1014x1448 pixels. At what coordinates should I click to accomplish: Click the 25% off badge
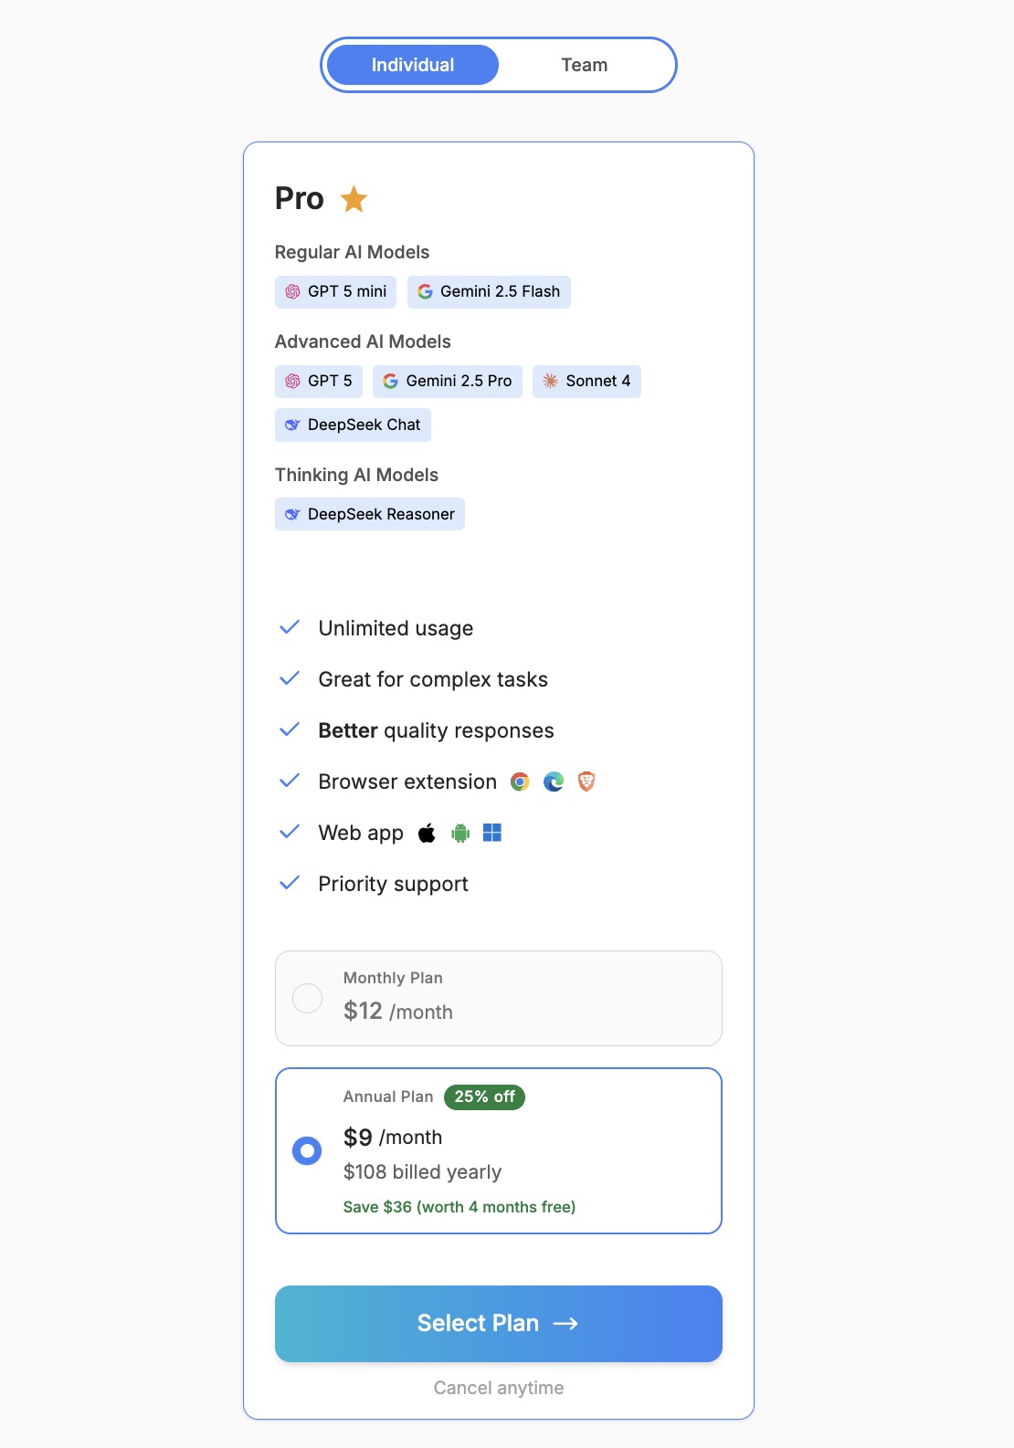[x=484, y=1096]
